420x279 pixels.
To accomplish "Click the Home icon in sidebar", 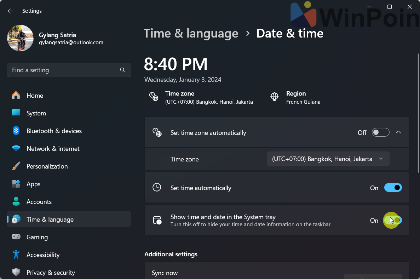I will [x=16, y=95].
